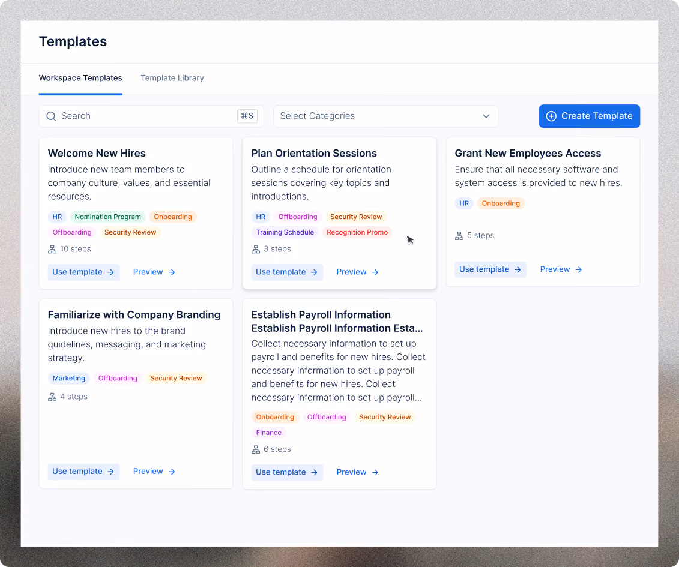The height and width of the screenshot is (567, 679).
Task: Preview the Familiarize with Company Branding template
Action: (x=154, y=472)
